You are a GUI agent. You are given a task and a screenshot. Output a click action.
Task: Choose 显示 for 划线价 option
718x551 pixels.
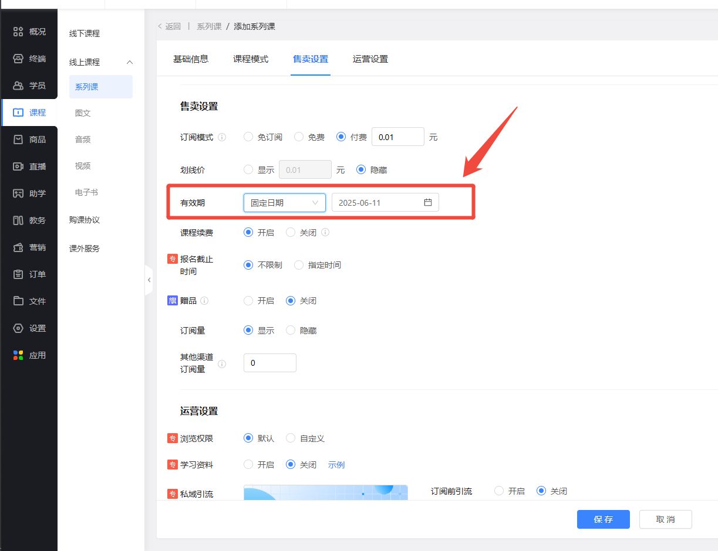[x=249, y=170]
